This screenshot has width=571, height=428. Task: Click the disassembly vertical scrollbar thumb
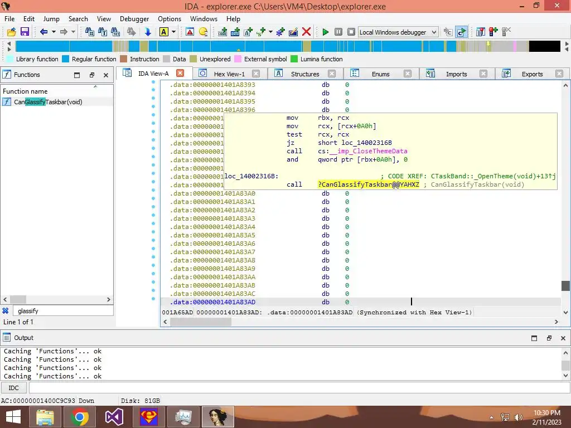pos(565,286)
